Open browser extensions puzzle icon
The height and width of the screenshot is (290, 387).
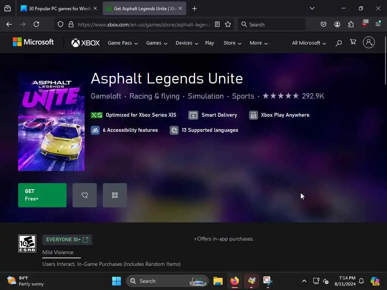351,25
